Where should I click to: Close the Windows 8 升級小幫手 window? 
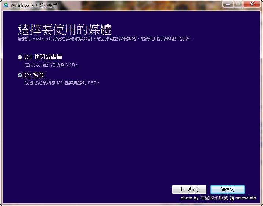coord(252,4)
